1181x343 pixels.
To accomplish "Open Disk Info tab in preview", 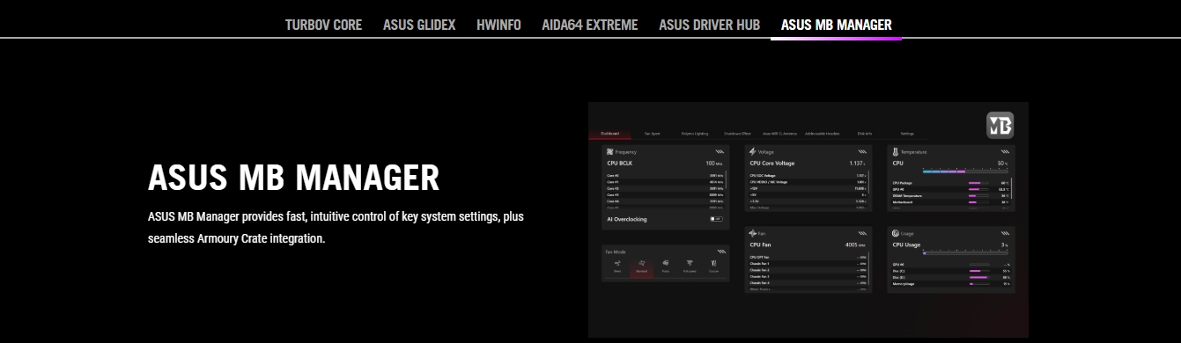I will pos(864,134).
